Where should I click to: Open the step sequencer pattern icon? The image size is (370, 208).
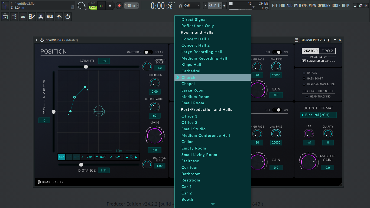click(x=32, y=17)
